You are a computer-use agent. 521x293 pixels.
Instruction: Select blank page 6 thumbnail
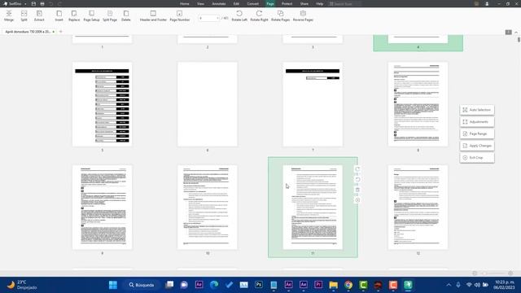pos(208,104)
